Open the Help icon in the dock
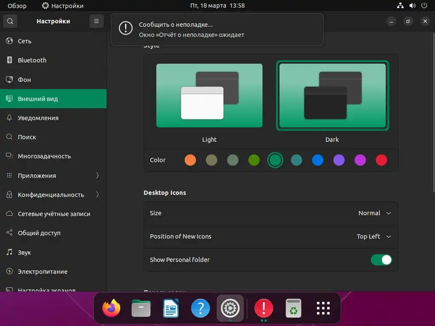 pos(201,308)
